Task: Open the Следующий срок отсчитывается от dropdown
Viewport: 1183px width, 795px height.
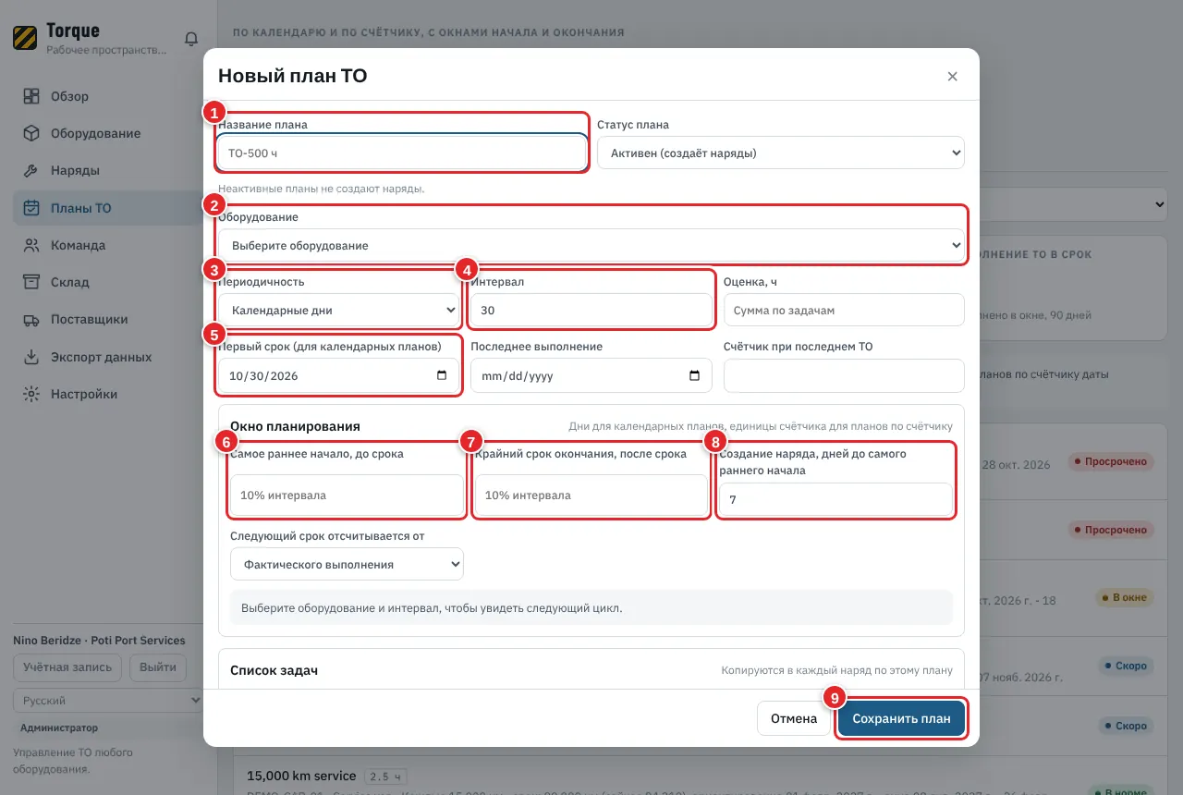Action: coord(347,564)
